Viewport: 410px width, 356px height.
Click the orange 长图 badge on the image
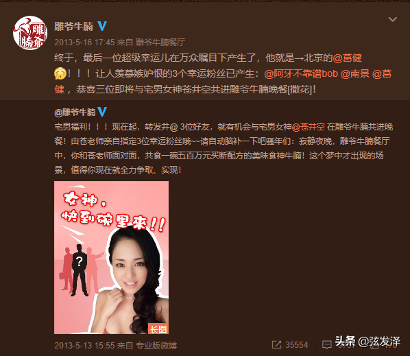click(158, 329)
